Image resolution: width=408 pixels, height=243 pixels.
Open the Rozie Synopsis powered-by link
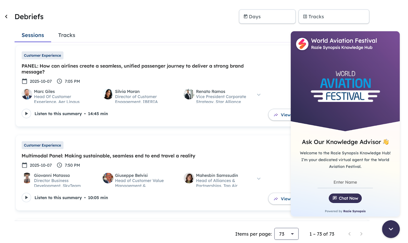(x=354, y=211)
